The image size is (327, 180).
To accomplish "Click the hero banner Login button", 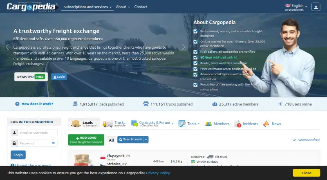I will pos(59,77).
